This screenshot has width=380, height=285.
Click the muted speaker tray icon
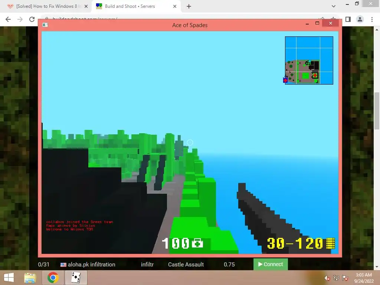coord(327,278)
